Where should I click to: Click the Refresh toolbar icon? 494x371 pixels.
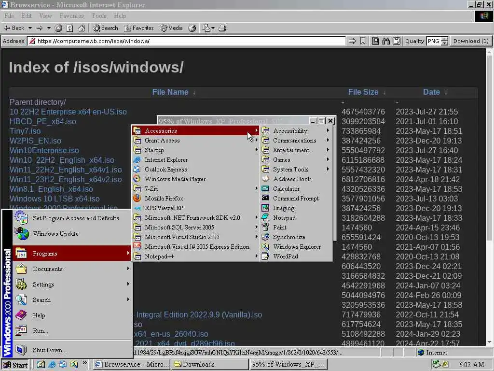(x=70, y=28)
